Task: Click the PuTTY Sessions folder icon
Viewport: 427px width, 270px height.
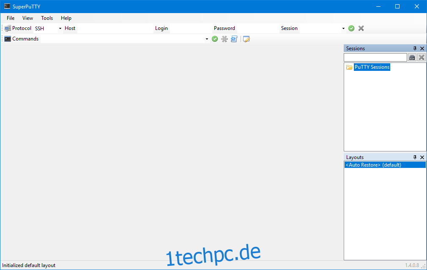Action: click(349, 67)
